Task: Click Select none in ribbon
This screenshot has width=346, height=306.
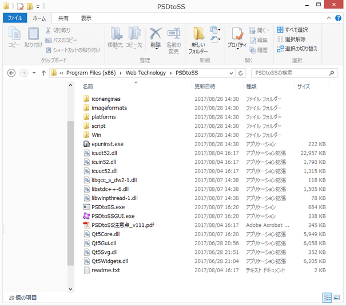Action: pyautogui.click(x=291, y=40)
